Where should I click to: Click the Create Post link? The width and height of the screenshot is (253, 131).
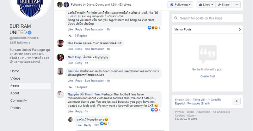[207, 76]
